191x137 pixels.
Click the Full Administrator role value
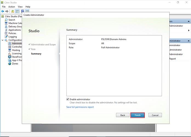click(110, 47)
